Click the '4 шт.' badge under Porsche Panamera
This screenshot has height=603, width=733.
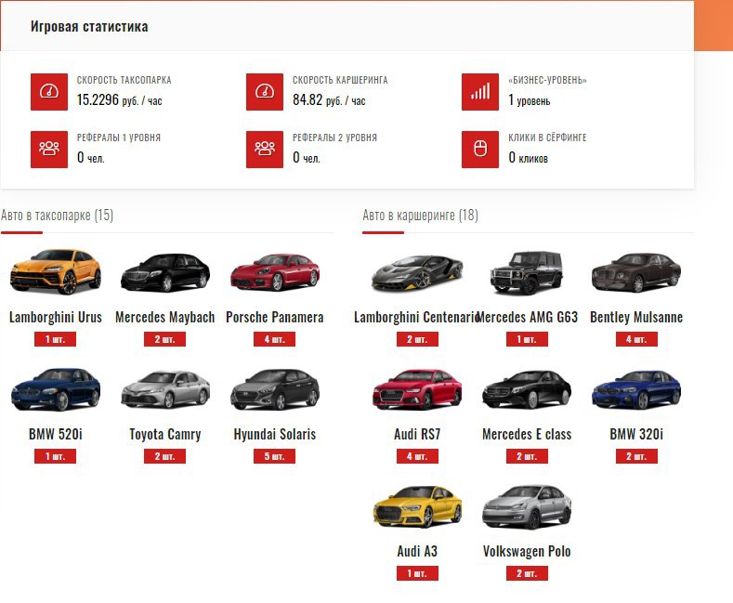274,339
